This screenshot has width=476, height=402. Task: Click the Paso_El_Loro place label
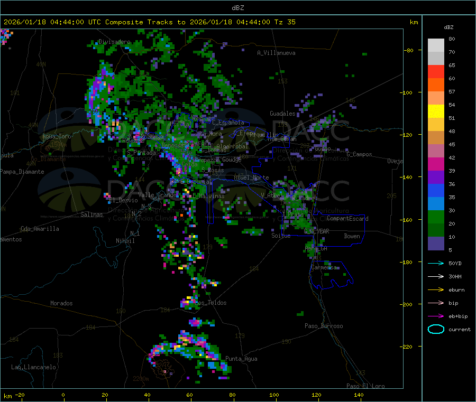tap(366, 386)
